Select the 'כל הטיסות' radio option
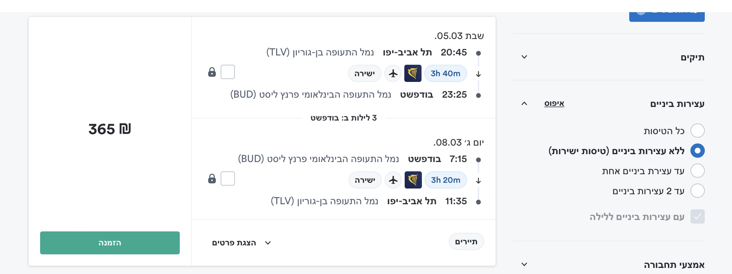Screen dimensions: 732x274 click(x=697, y=131)
